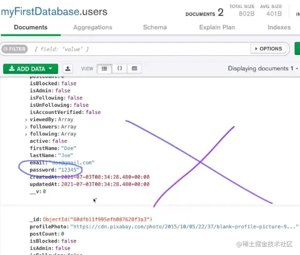This screenshot has height=255, width=300.
Task: Click the ObjectId value of second document
Action: click(97, 219)
